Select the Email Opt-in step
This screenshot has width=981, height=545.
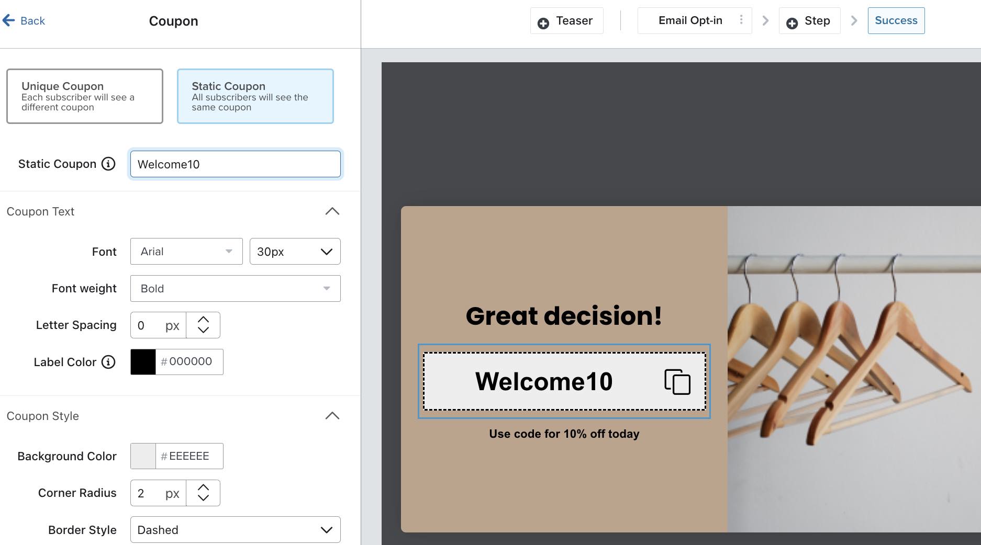click(x=690, y=20)
